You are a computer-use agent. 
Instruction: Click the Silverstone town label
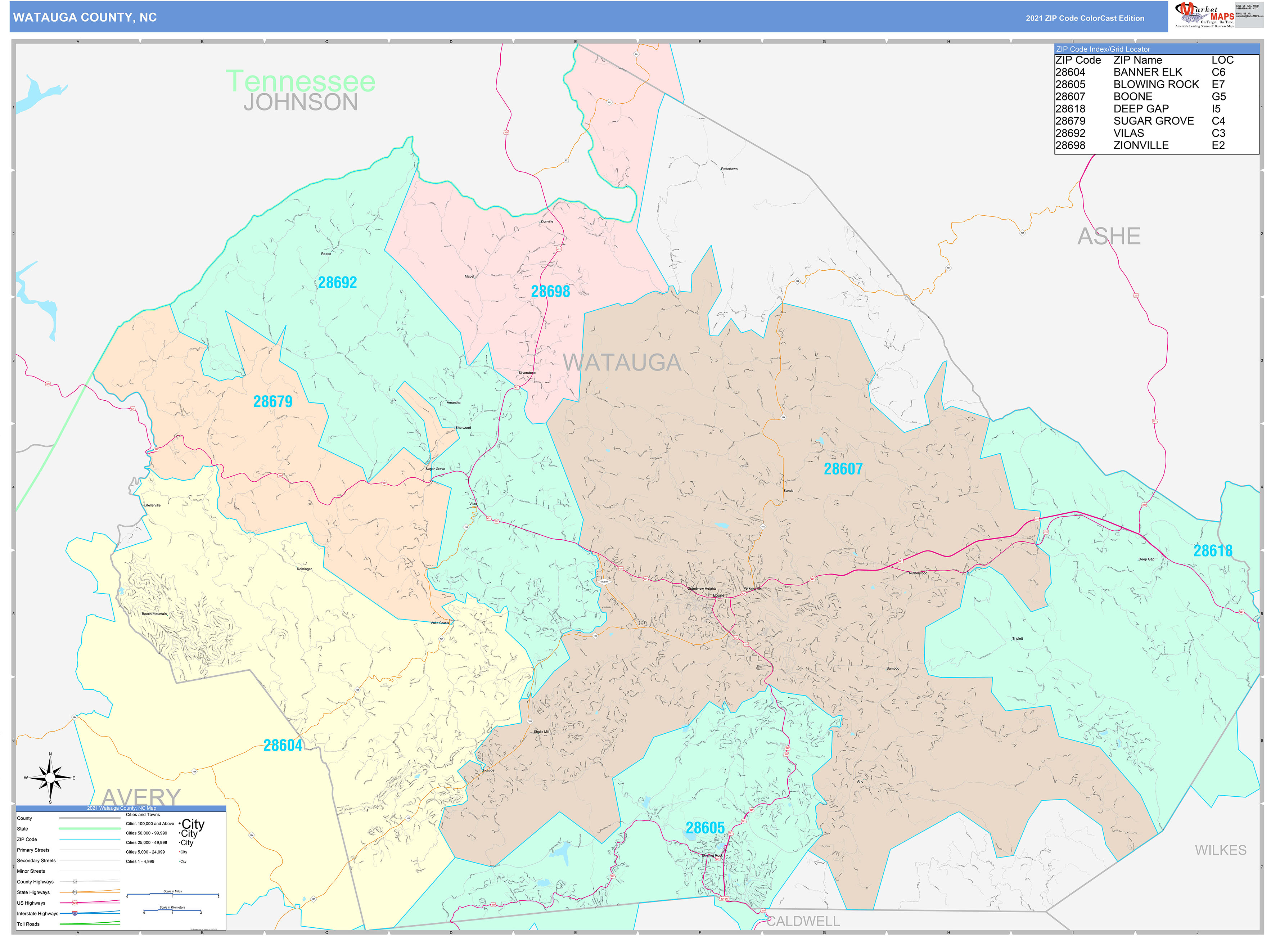526,373
